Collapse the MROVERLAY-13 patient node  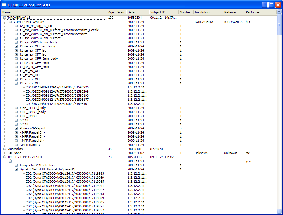(4, 18)
